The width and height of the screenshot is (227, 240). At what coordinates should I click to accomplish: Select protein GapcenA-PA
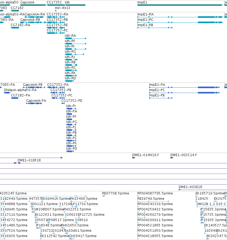(36, 101)
